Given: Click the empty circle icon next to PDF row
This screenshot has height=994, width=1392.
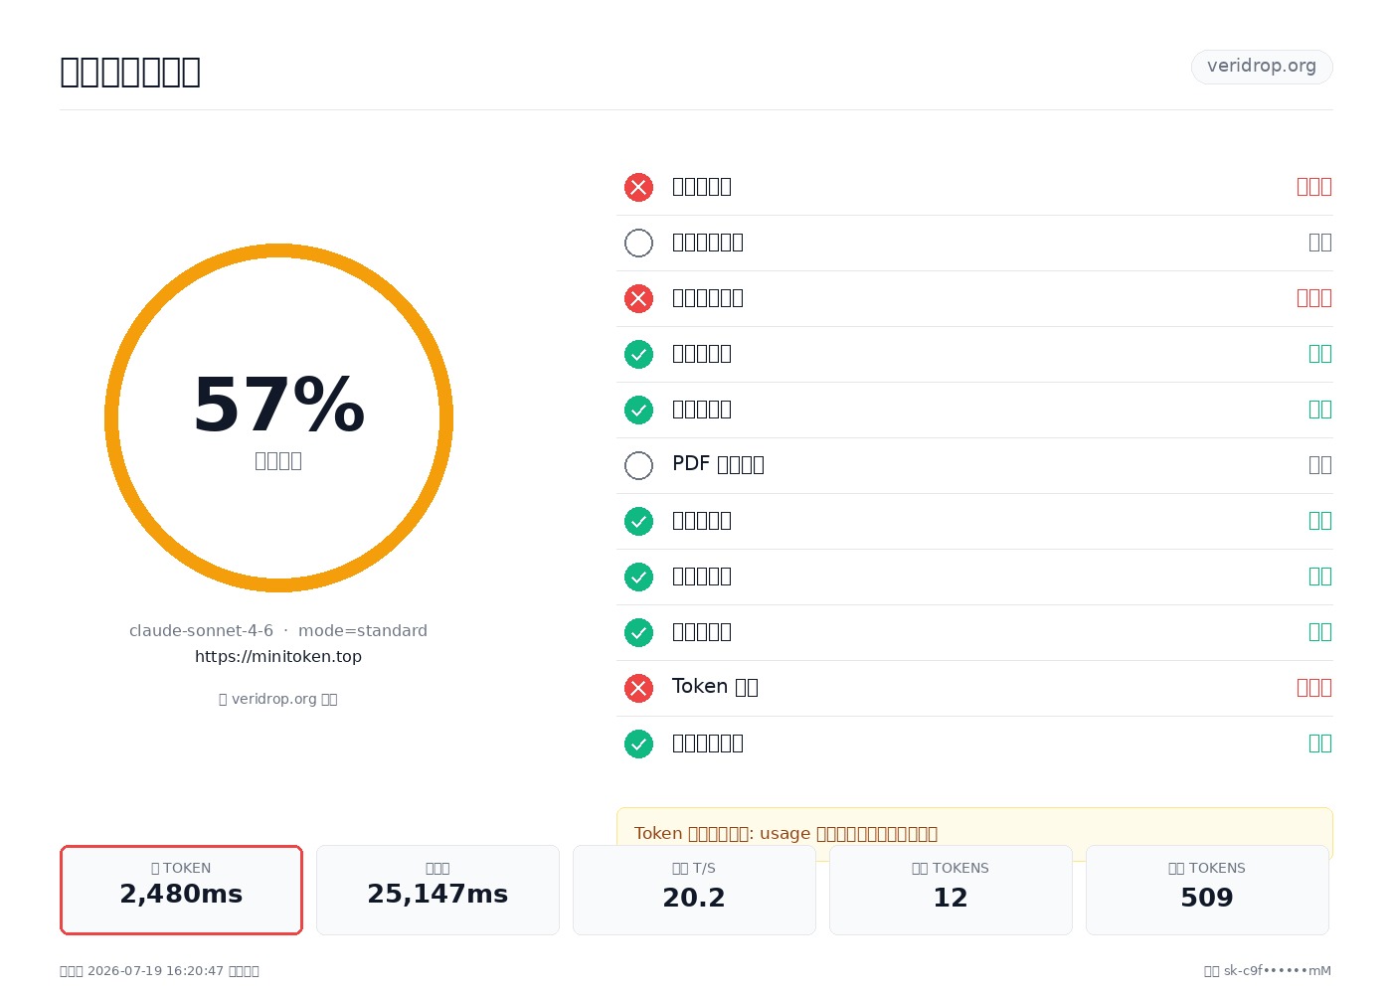Looking at the screenshot, I should click(x=638, y=465).
